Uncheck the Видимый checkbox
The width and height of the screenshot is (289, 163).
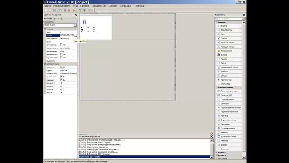(x=61, y=80)
